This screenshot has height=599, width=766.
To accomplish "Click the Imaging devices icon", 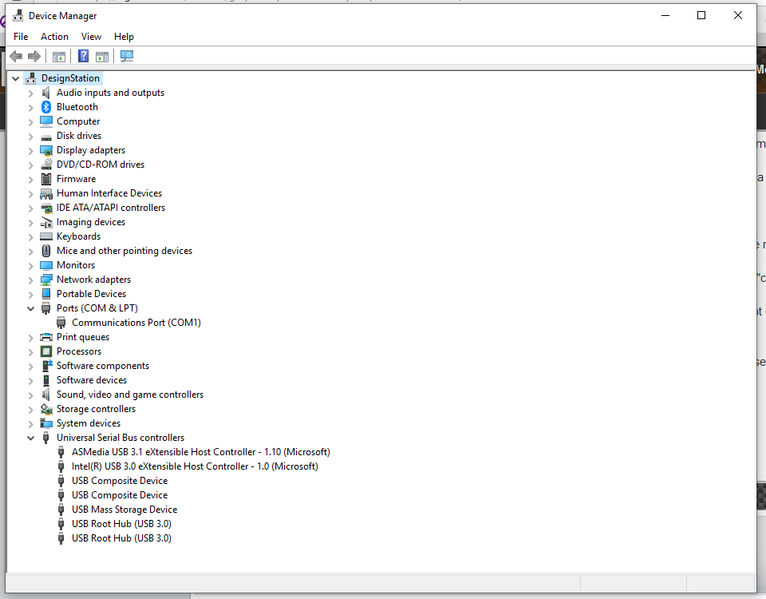I will [x=46, y=223].
